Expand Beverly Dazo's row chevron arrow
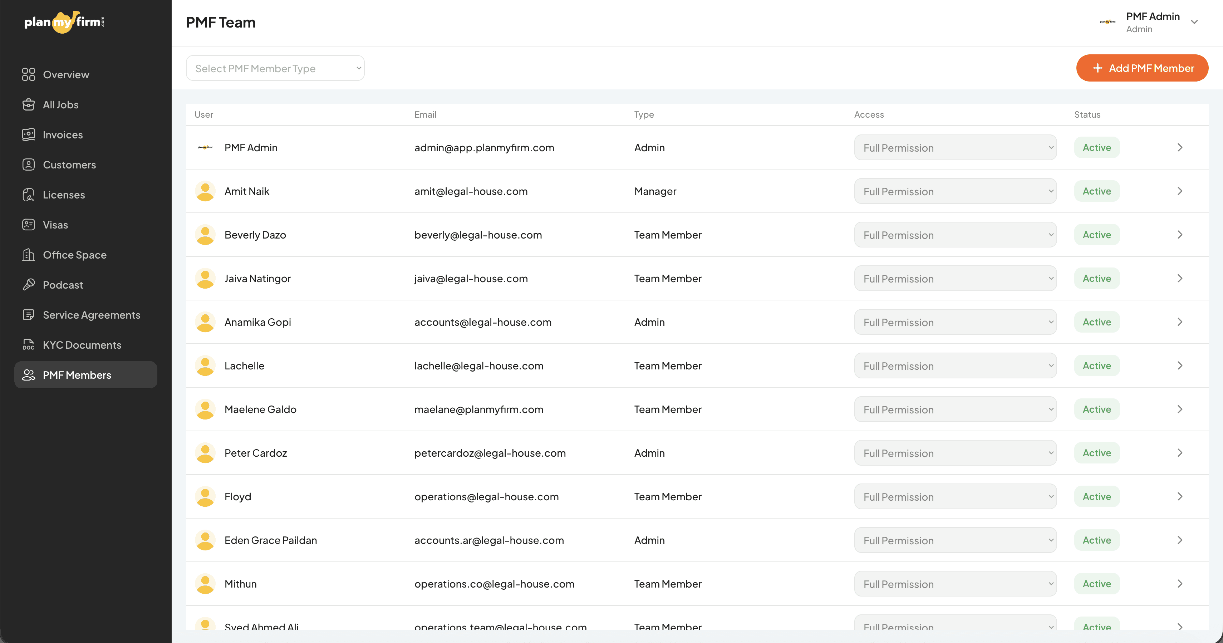This screenshot has height=643, width=1223. point(1180,235)
